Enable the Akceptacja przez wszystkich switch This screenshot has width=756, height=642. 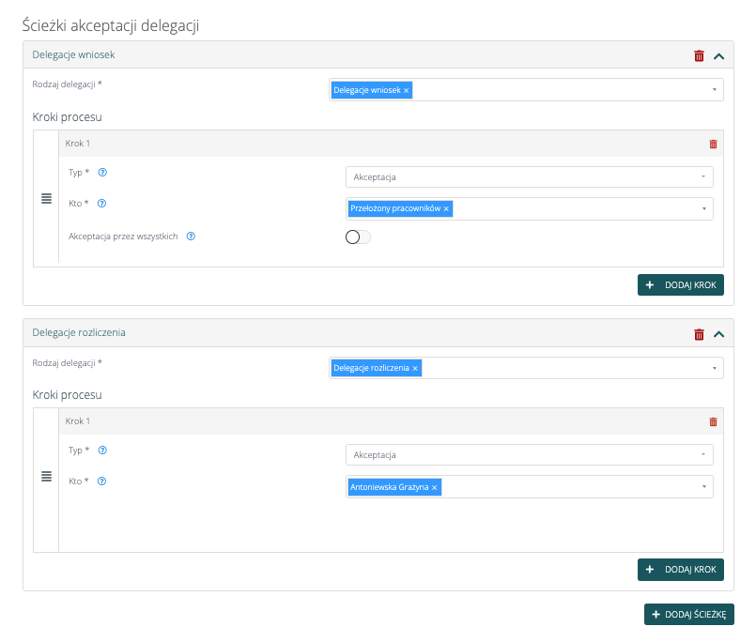(x=358, y=237)
